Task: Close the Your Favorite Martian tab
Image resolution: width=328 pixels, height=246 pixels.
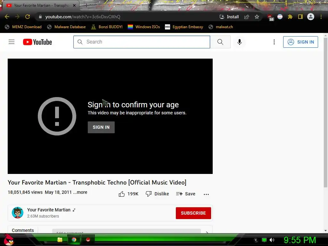Action: pyautogui.click(x=74, y=5)
